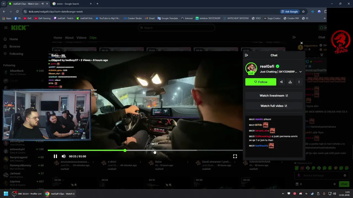353x198 pixels.
Task: Download the clip using download icon
Action: 290,82
